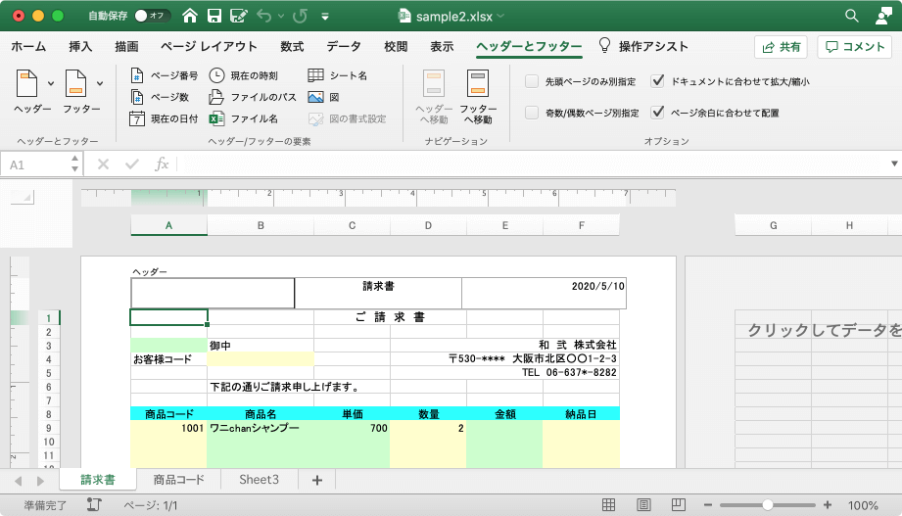Image resolution: width=902 pixels, height=516 pixels.
Task: Expand the formula bar
Action: (894, 164)
